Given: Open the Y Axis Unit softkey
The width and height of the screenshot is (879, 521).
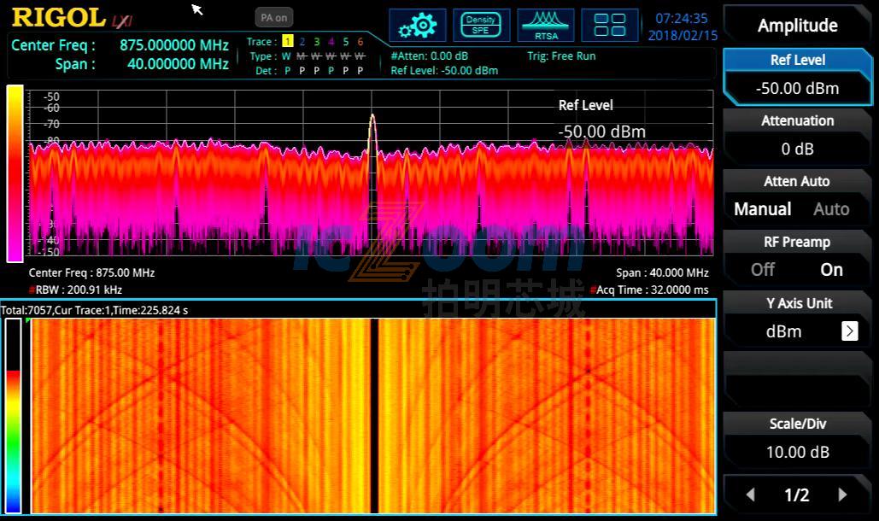Looking at the screenshot, I should pyautogui.click(x=797, y=319).
